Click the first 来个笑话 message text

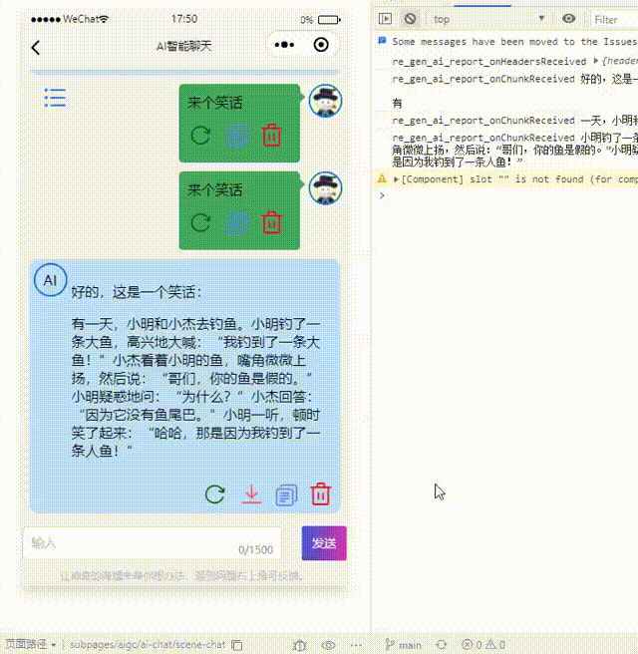[214, 103]
